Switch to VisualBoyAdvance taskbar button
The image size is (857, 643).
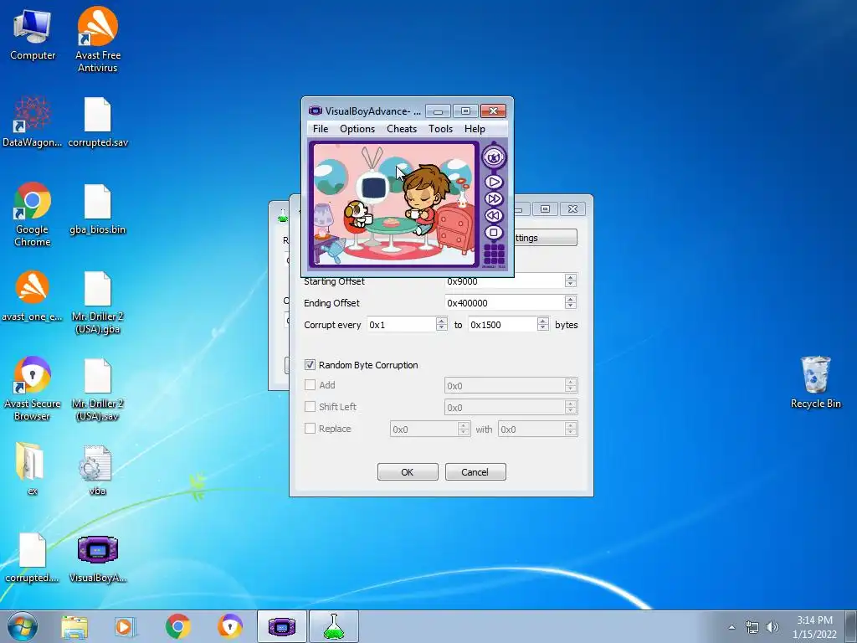point(281,626)
